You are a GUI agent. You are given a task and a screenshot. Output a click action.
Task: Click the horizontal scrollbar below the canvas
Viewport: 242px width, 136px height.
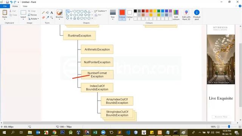coord(117,123)
